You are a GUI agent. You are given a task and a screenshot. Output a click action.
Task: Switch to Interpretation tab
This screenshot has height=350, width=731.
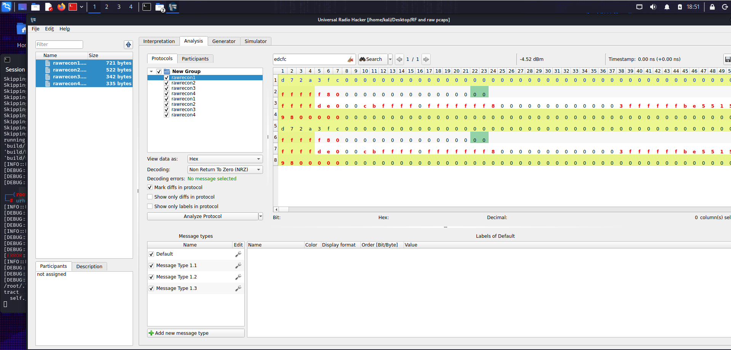click(x=159, y=41)
